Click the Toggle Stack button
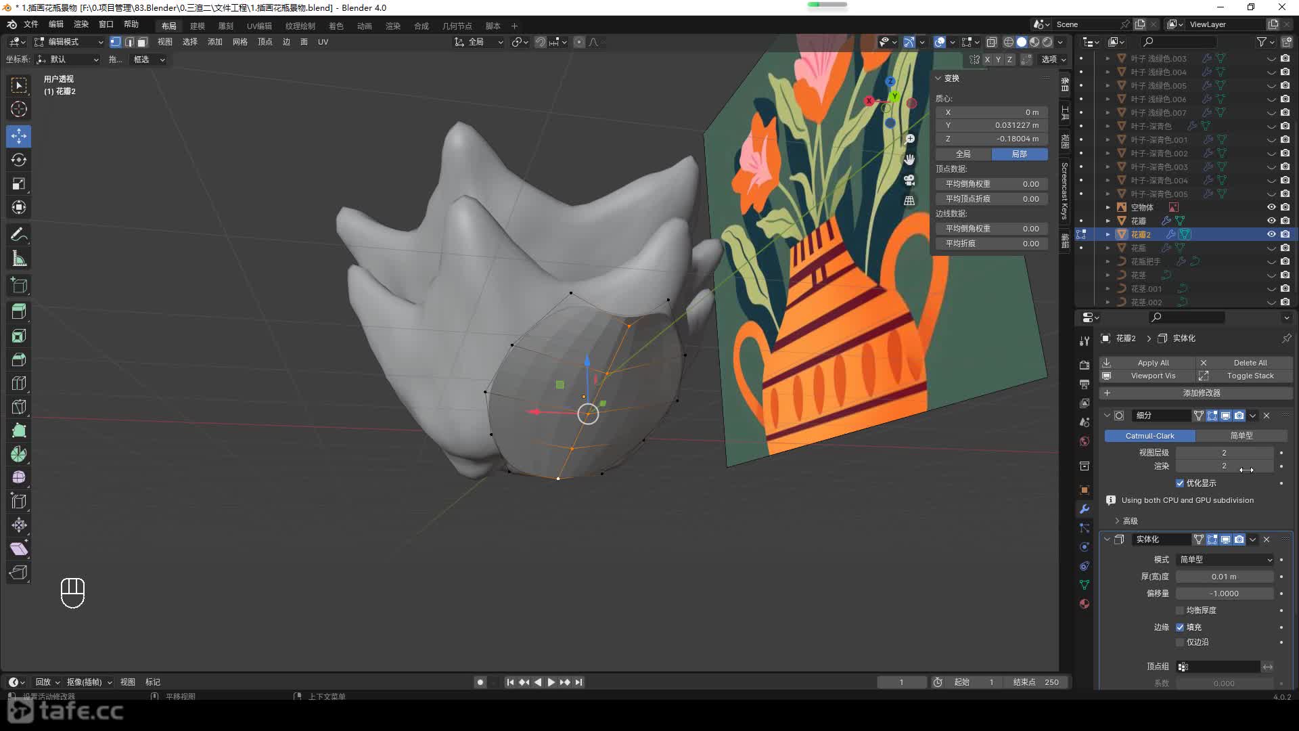Viewport: 1299px width, 731px height. [x=1244, y=376]
